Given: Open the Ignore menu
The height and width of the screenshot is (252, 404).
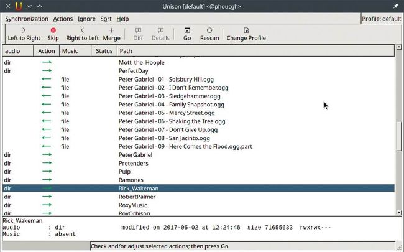Looking at the screenshot, I should pos(86,19).
